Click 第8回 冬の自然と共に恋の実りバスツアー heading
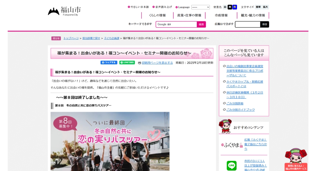Viewport: 316px width, 171px height. point(83,105)
